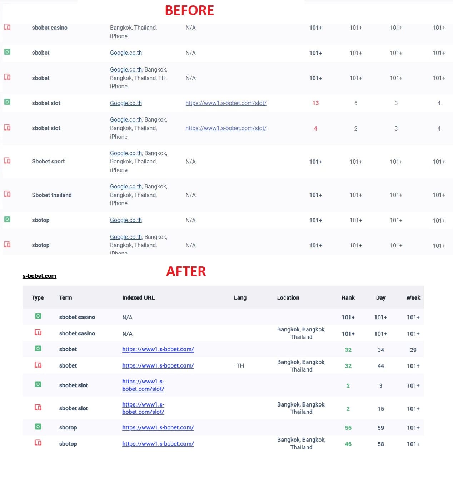
Task: Sort by the Term column header
Action: coord(65,298)
